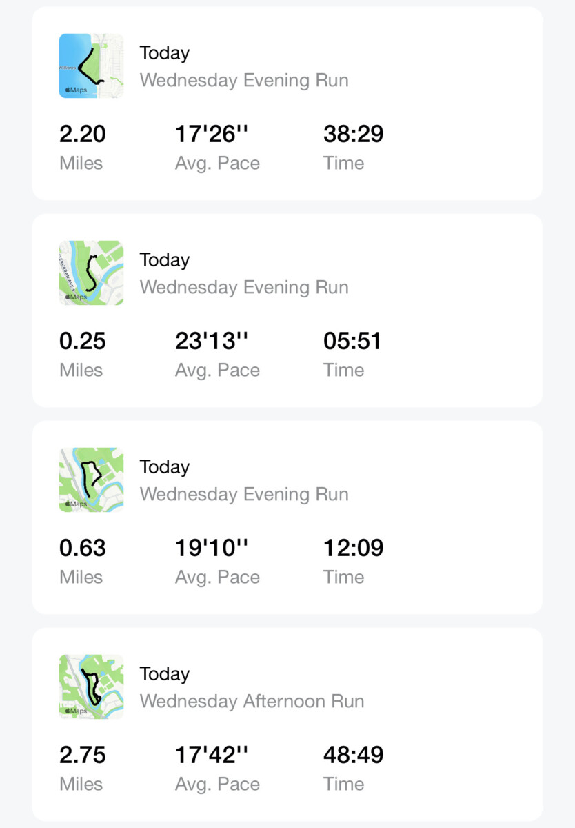Tap the 48:49 time value
The height and width of the screenshot is (828, 575).
(354, 755)
